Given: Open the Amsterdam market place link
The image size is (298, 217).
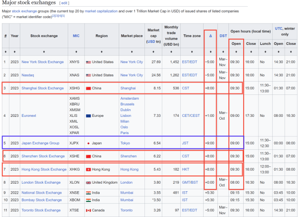Looking at the screenshot, I should tap(130, 98).
